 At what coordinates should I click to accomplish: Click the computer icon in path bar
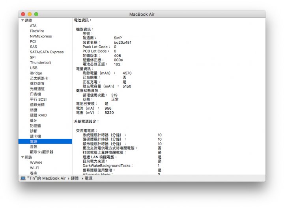click(23, 178)
